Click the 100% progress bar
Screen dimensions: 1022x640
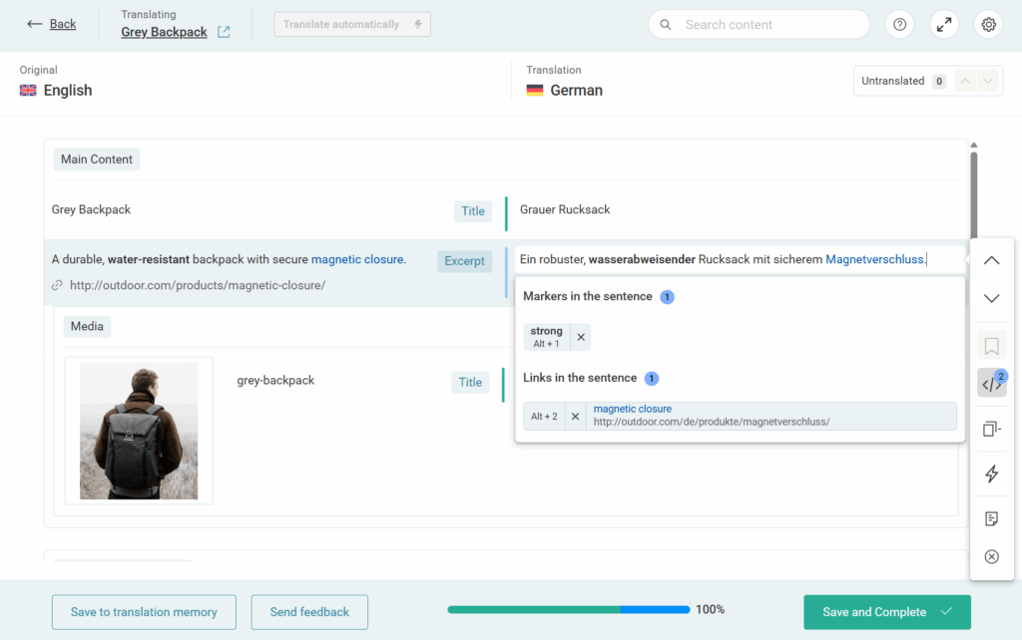pyautogui.click(x=569, y=608)
